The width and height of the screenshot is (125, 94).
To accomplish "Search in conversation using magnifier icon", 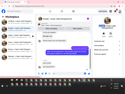I will [x=111, y=34].
